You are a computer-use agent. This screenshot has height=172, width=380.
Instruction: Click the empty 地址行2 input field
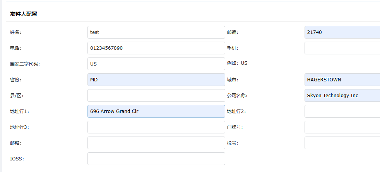pos(342,111)
